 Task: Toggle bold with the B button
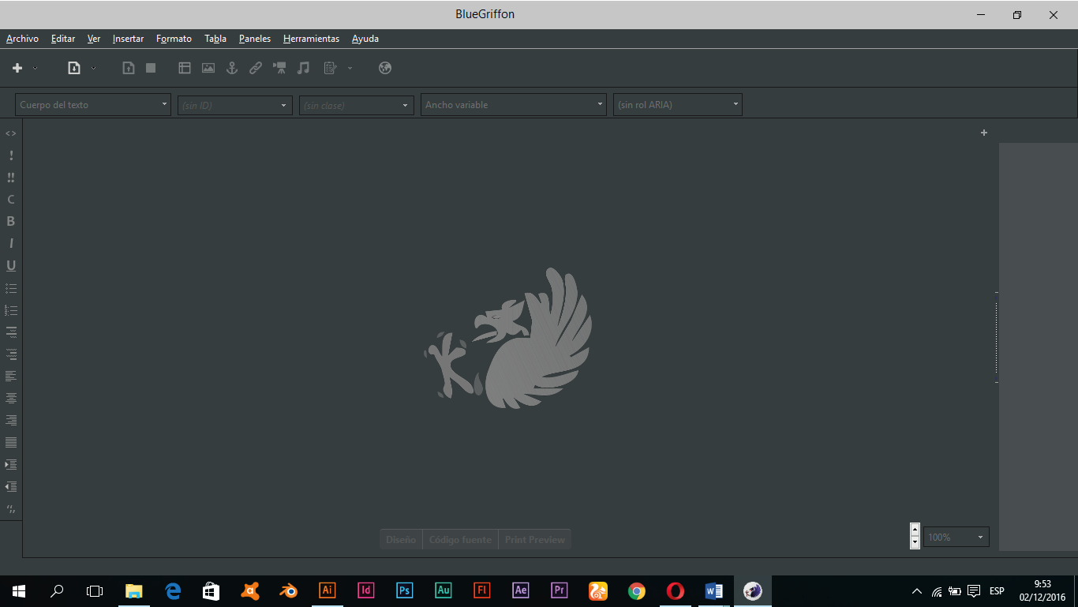(11, 222)
